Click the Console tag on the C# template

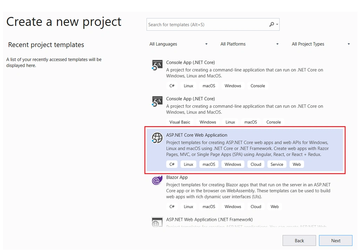(258, 86)
